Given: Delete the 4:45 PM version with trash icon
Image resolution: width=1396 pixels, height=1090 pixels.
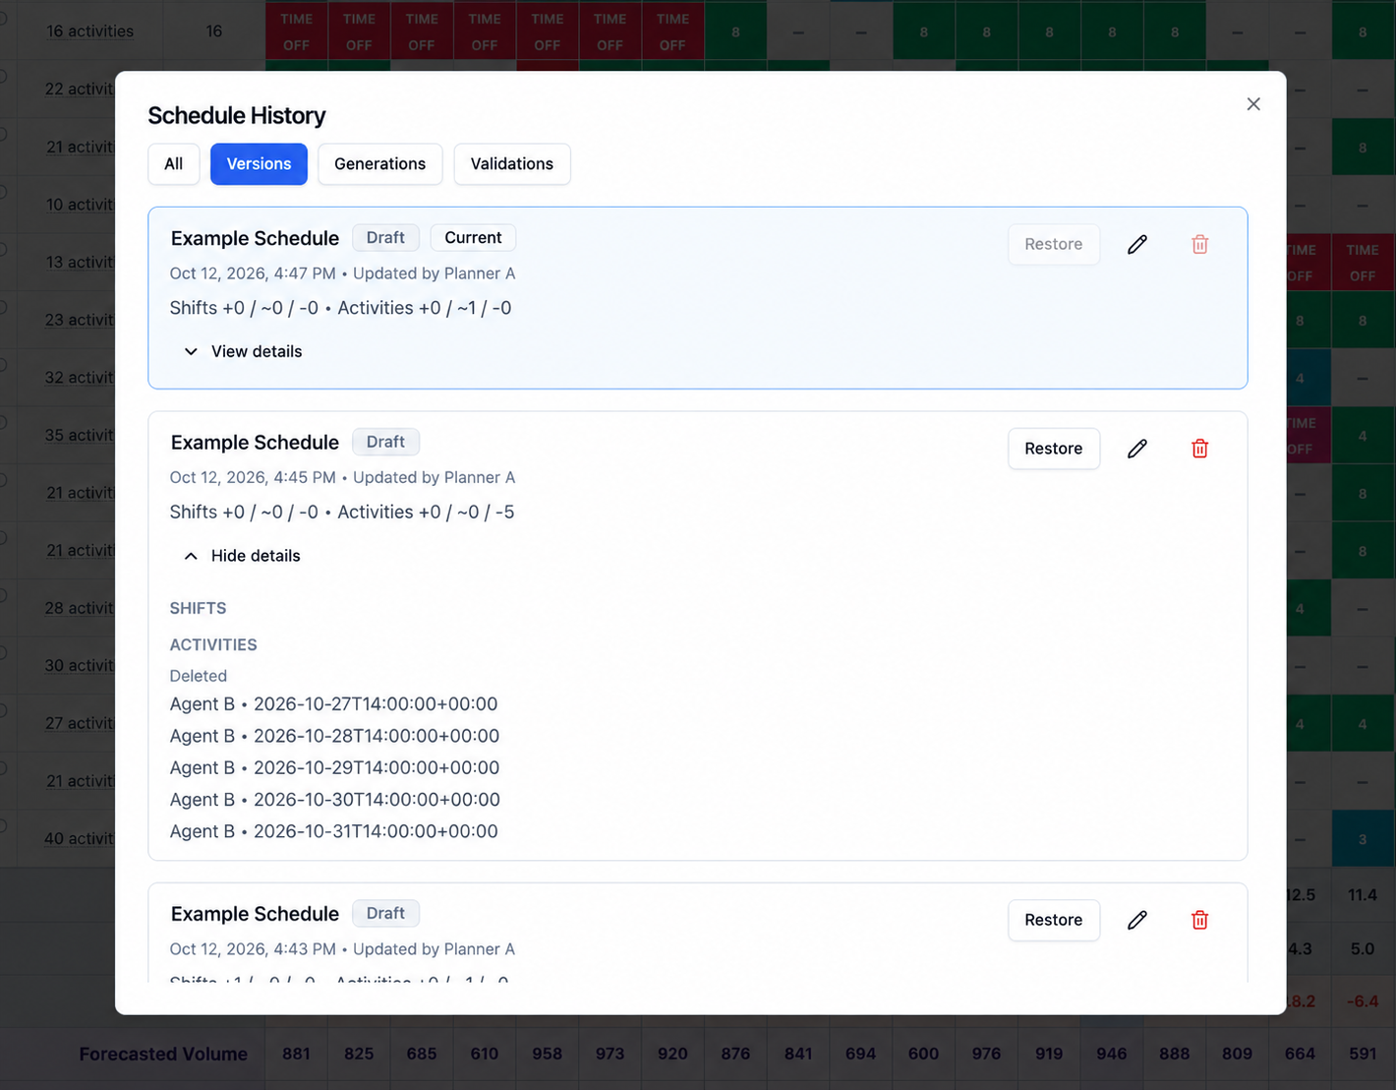Looking at the screenshot, I should point(1199,449).
